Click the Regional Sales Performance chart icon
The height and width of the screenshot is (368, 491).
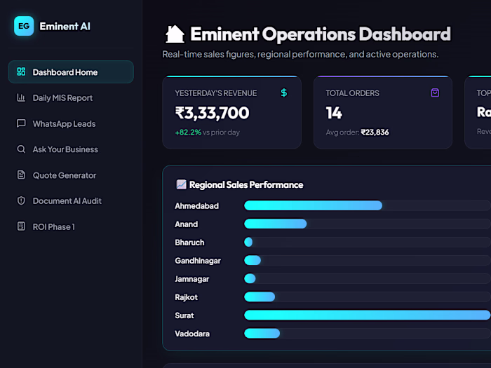tap(181, 184)
